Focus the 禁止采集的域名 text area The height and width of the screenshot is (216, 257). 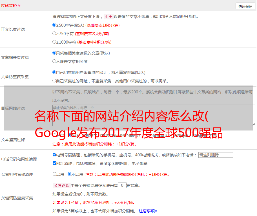pos(154,115)
